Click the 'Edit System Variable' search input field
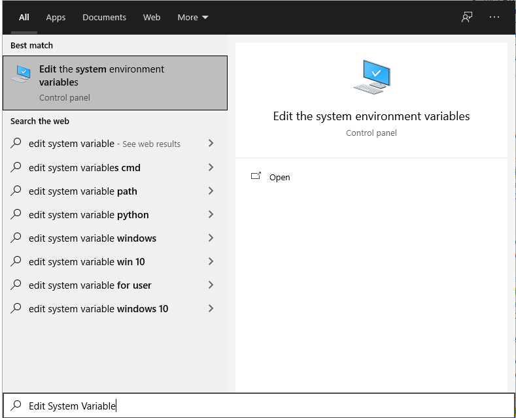This screenshot has width=516, height=418. click(262, 406)
